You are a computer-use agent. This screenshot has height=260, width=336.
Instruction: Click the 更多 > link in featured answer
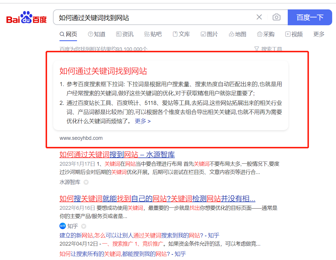click(143, 121)
